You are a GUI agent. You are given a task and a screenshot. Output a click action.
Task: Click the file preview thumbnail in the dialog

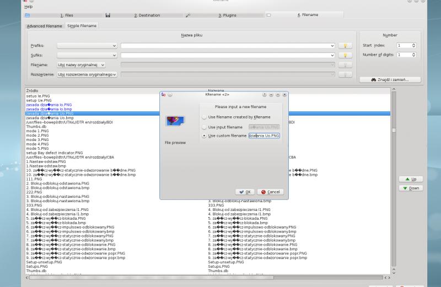[175, 121]
